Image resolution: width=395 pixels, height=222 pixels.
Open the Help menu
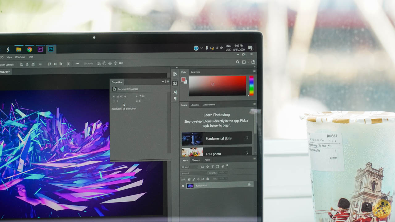[30, 57]
